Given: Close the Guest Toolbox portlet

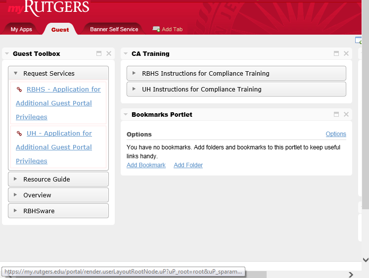Looking at the screenshot, I should (x=109, y=53).
